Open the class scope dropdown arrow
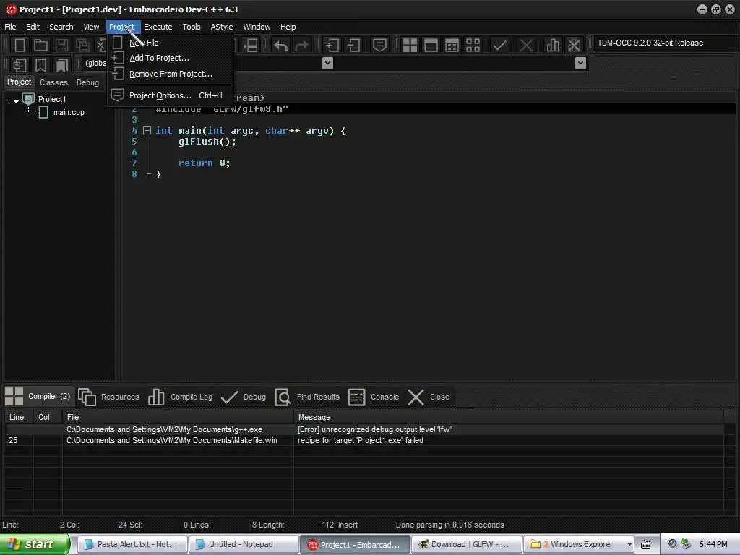 (327, 64)
